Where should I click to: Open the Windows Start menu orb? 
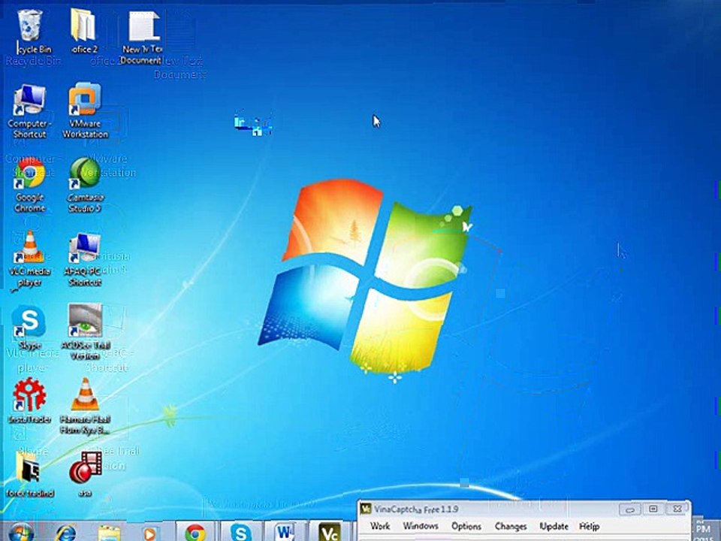tap(21, 532)
